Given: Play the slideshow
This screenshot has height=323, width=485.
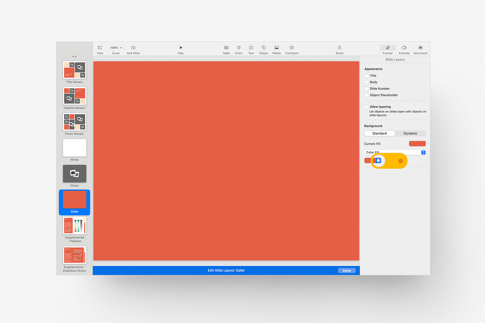Looking at the screenshot, I should coord(181,50).
